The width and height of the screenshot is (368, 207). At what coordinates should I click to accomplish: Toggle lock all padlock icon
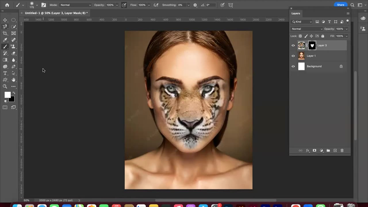(323, 36)
